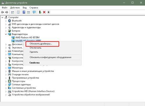Collapse the Видеоадаптеры category
Image resolution: width=145 pixels, height=106 pixels.
pos(6,34)
